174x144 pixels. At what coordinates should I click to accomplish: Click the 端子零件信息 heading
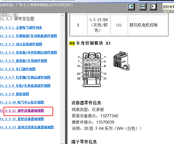(84, 142)
